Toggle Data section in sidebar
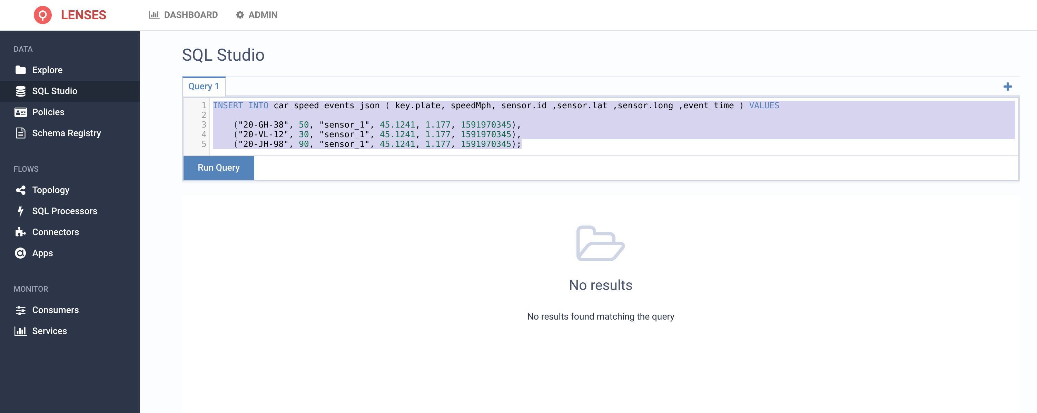Screen dimensions: 1037x413 click(x=22, y=49)
